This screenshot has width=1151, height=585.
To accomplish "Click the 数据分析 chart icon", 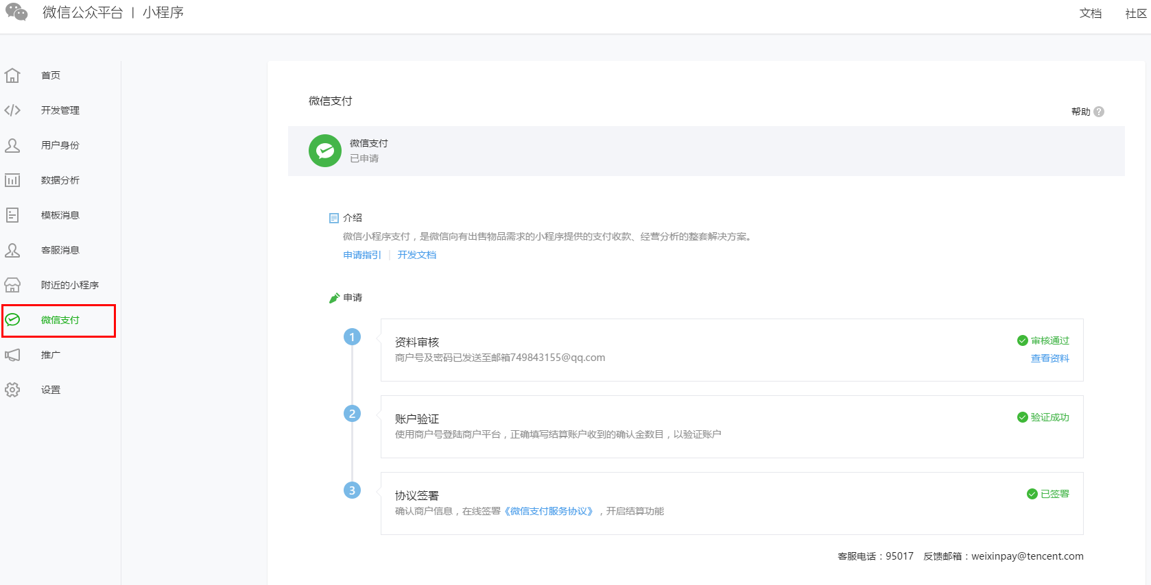I will coord(12,180).
